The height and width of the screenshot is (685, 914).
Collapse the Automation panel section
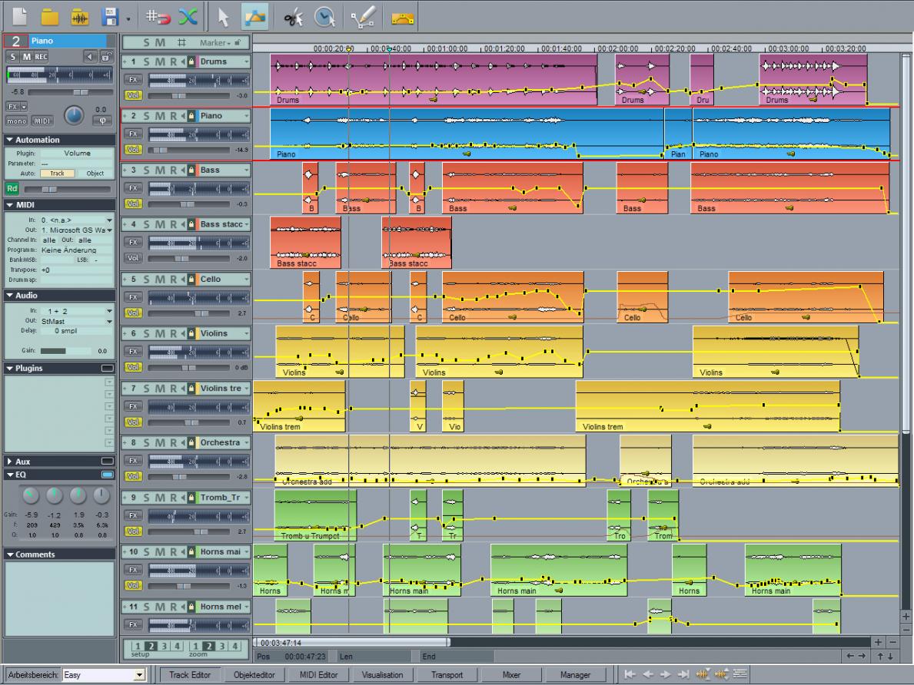[9, 140]
